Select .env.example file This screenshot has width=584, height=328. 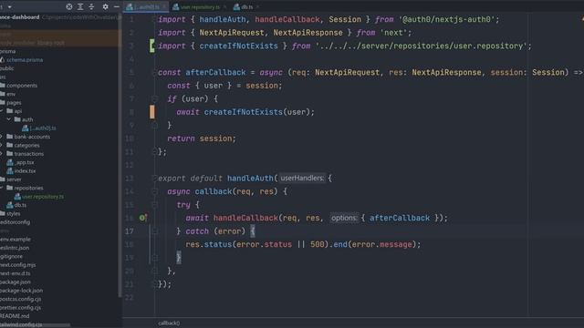[16, 239]
